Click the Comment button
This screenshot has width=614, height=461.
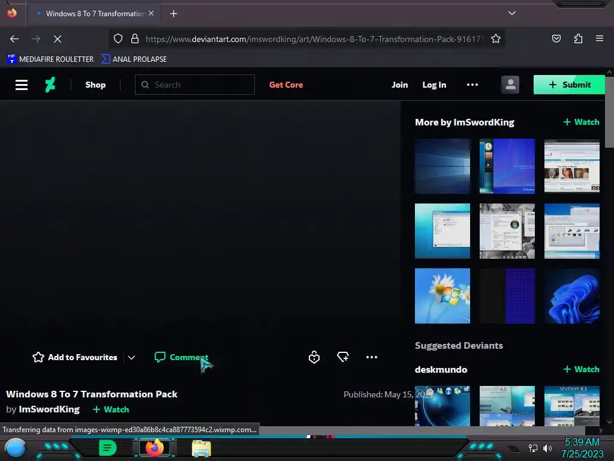click(181, 357)
